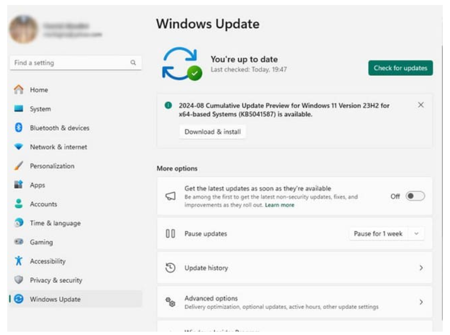
Task: Open the Home settings icon
Action: click(19, 89)
